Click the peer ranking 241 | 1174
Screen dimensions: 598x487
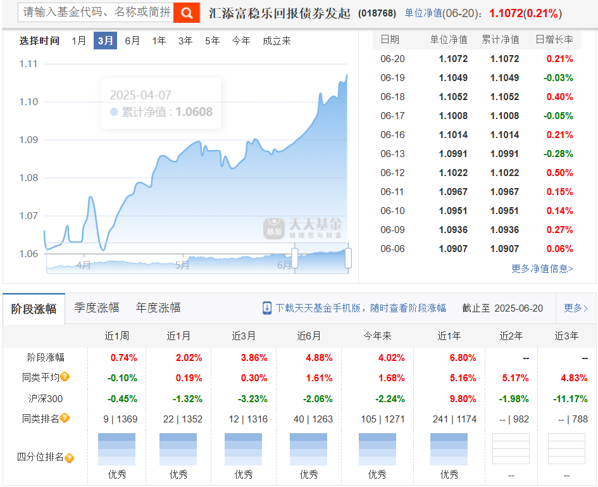[454, 419]
